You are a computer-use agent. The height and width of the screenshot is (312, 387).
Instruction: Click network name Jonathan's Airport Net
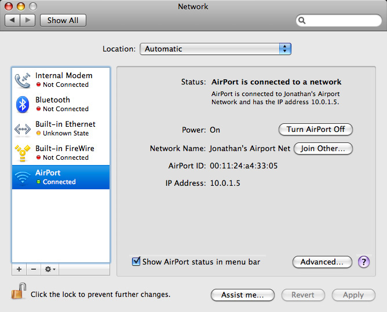pos(250,149)
